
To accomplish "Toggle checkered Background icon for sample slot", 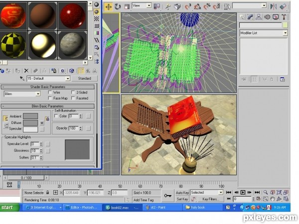I will click(97, 19).
